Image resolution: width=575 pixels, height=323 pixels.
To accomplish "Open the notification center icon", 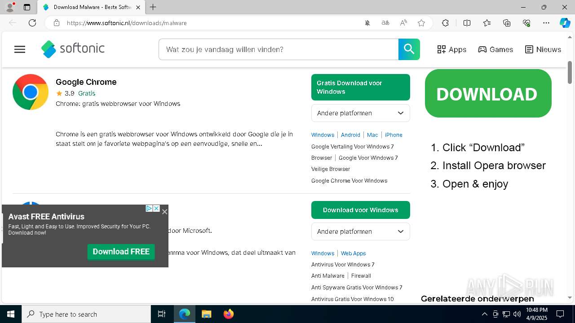I will pos(561,314).
